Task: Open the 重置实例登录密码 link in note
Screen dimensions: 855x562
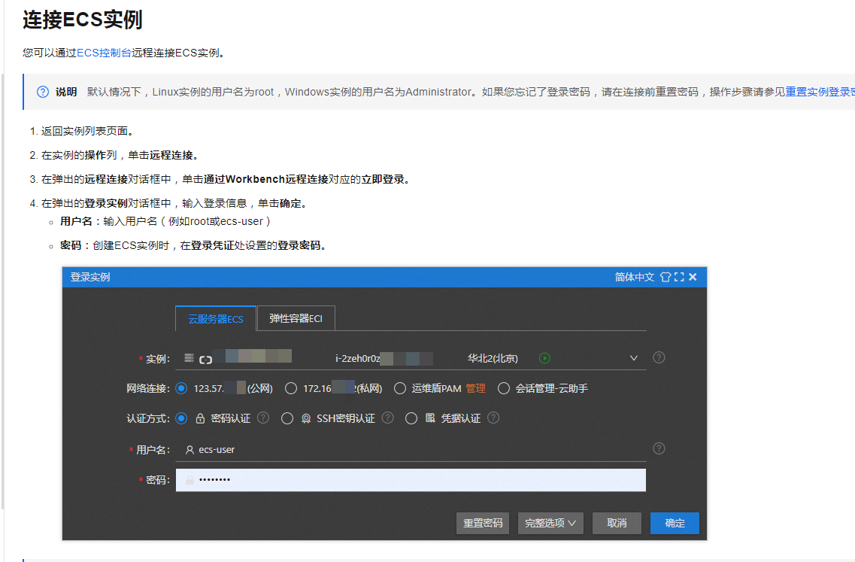Action: tap(820, 92)
